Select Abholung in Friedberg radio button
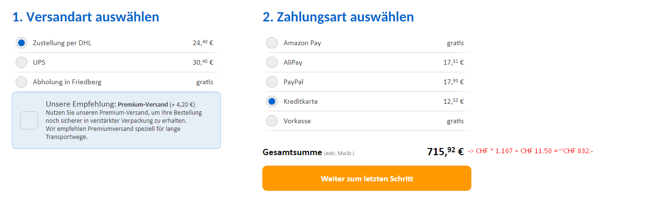The height and width of the screenshot is (197, 648). [x=21, y=82]
